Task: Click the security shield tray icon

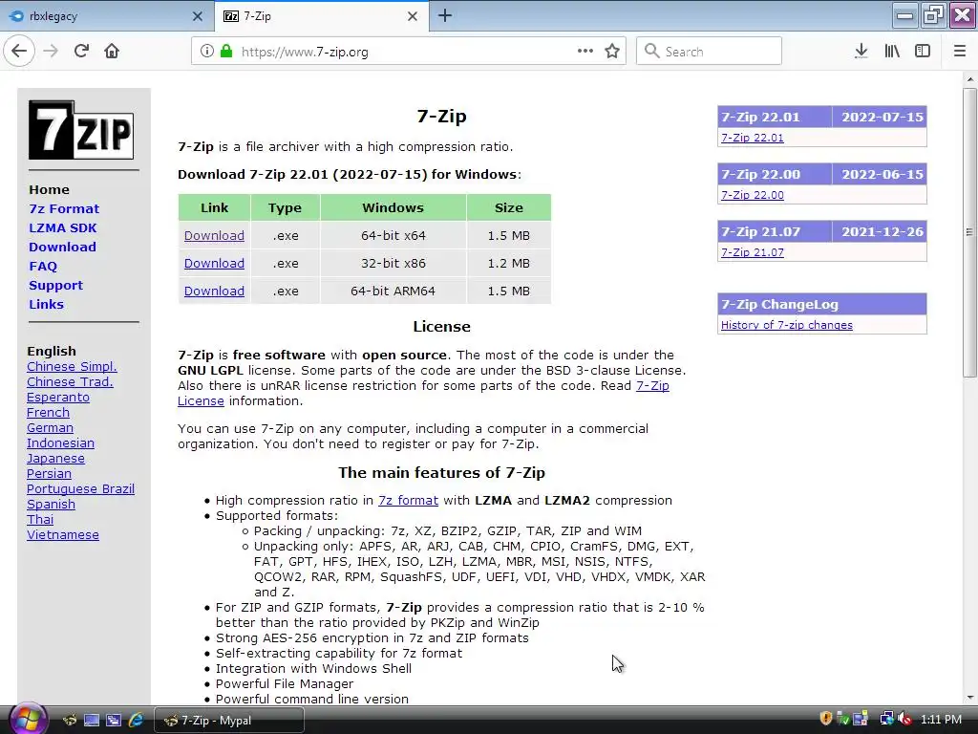Action: click(826, 719)
